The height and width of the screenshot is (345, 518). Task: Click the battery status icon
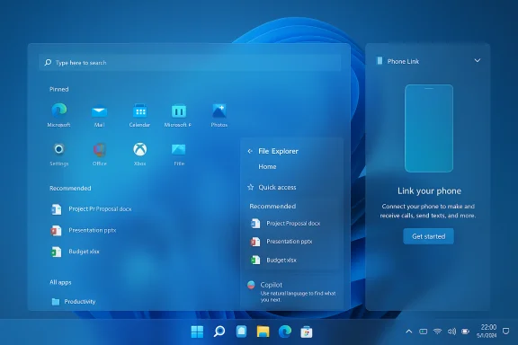[466, 332]
